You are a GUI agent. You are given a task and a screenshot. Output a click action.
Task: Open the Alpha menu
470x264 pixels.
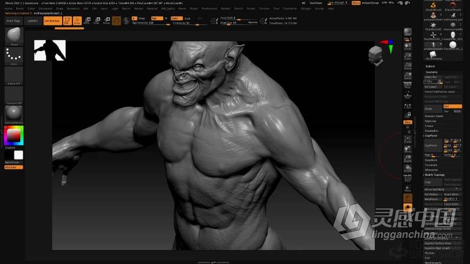coord(8,9)
